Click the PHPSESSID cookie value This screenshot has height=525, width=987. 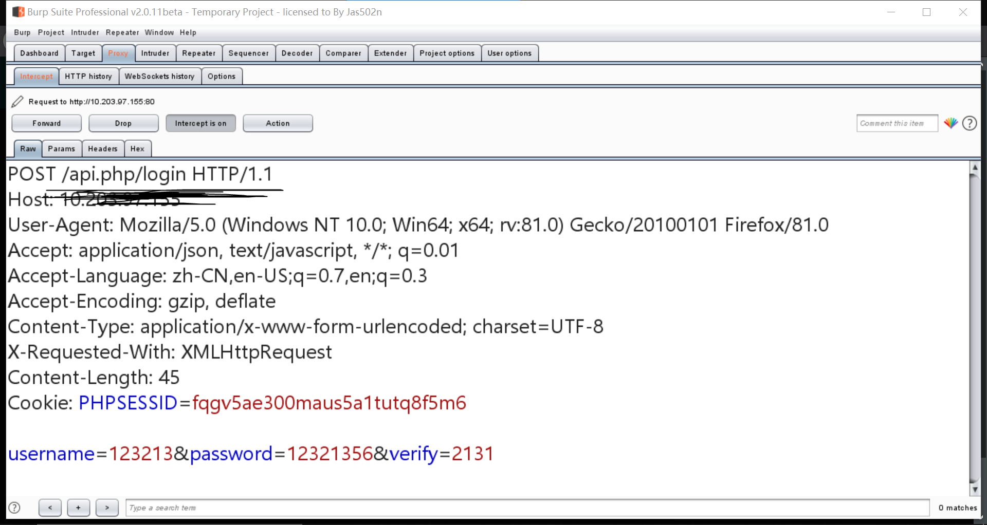click(329, 403)
